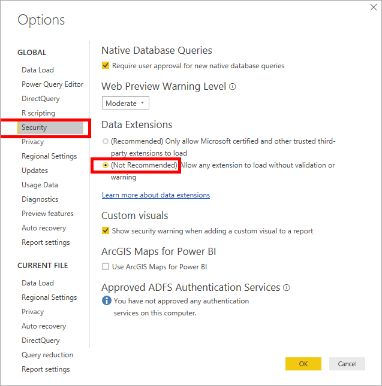Select Not Recommended allow any extension option
The width and height of the screenshot is (382, 386).
106,165
